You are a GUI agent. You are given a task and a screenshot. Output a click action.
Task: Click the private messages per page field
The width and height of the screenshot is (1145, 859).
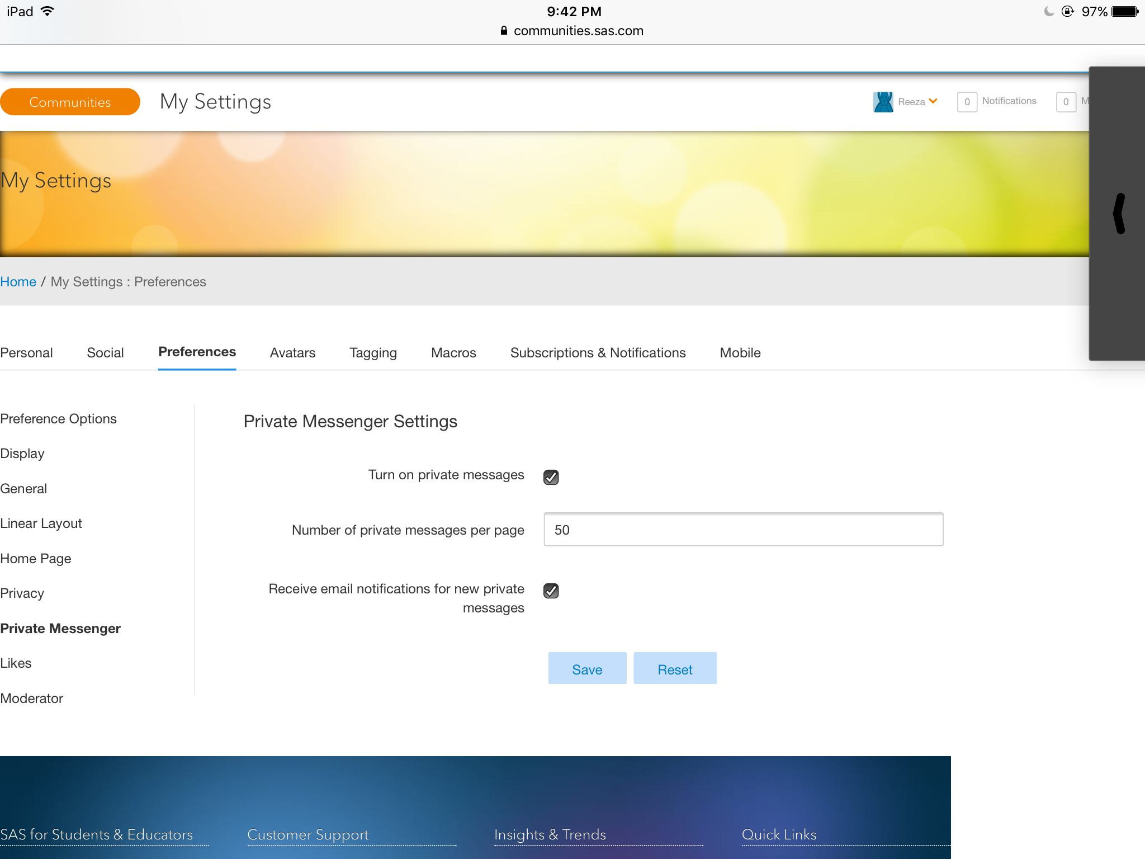pyautogui.click(x=743, y=530)
